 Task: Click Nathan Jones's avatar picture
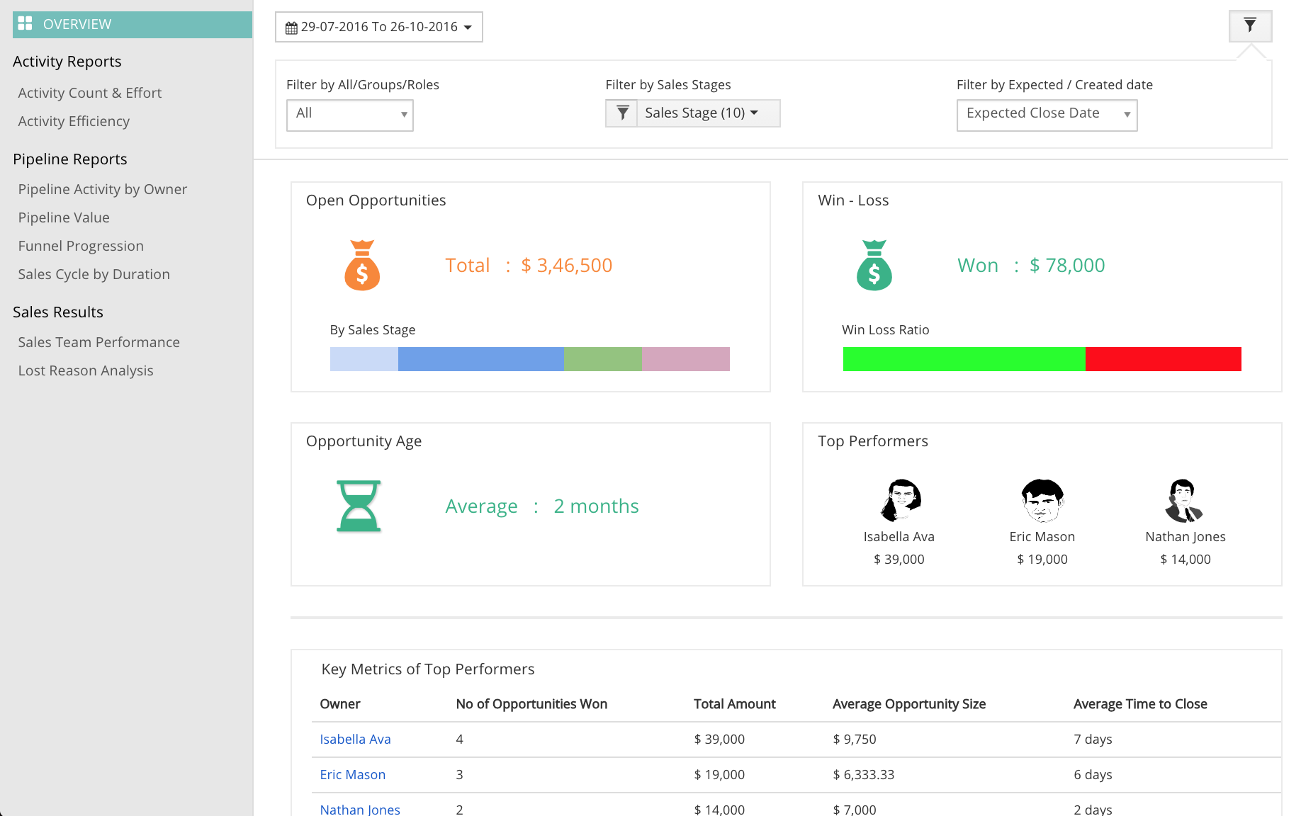coord(1184,500)
